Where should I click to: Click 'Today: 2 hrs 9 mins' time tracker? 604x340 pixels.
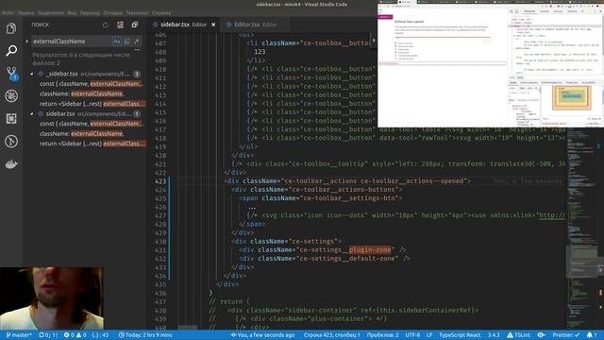tap(145, 335)
